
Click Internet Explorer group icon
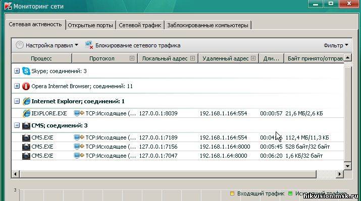click(x=26, y=101)
